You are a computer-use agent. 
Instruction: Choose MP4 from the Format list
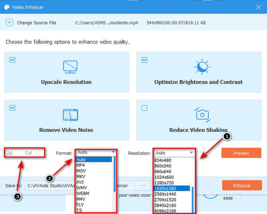94,165
